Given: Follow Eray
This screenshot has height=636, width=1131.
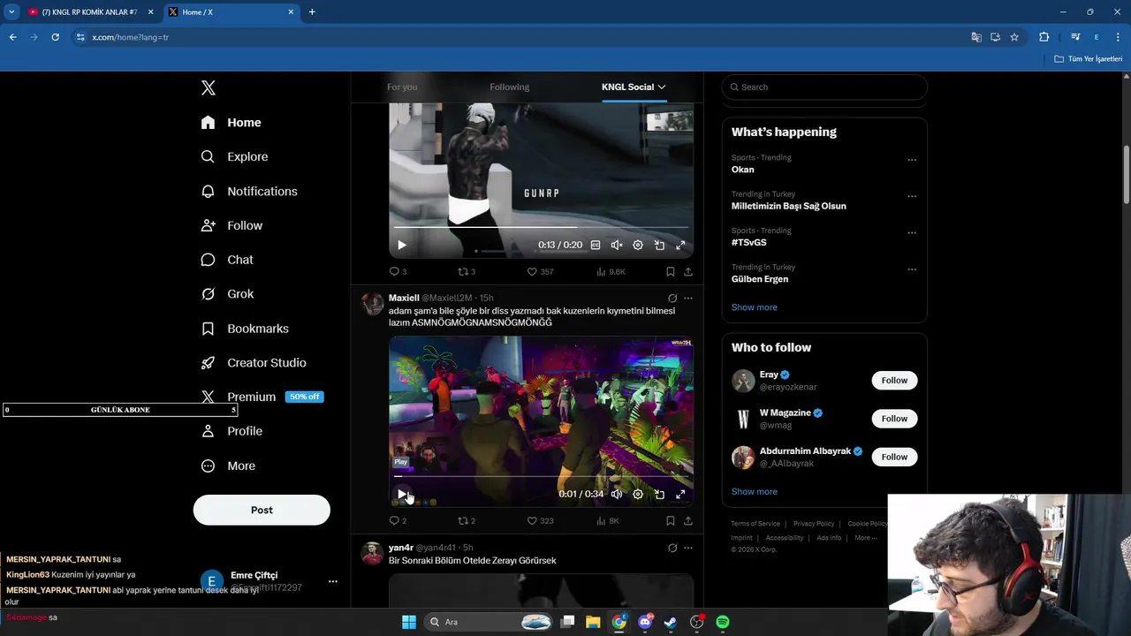Looking at the screenshot, I should tap(894, 381).
